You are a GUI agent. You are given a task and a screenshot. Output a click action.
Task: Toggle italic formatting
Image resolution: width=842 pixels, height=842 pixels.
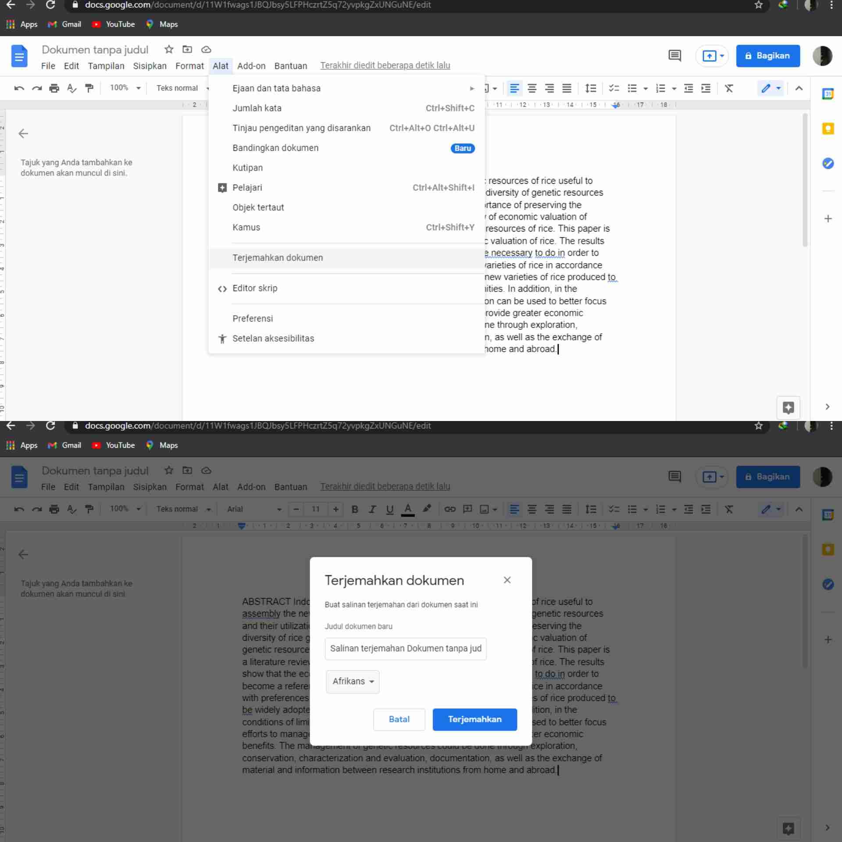pyautogui.click(x=372, y=509)
